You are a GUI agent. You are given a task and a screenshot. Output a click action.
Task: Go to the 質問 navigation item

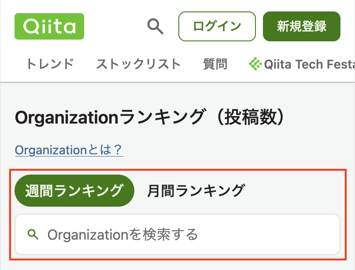pos(215,64)
